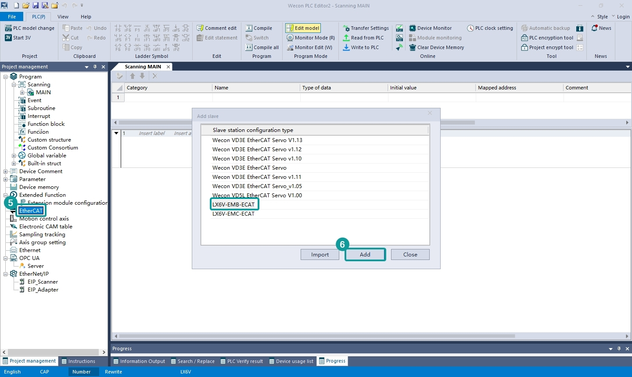Switch to Monitor Mode (R)
The image size is (632, 377).
coord(311,38)
